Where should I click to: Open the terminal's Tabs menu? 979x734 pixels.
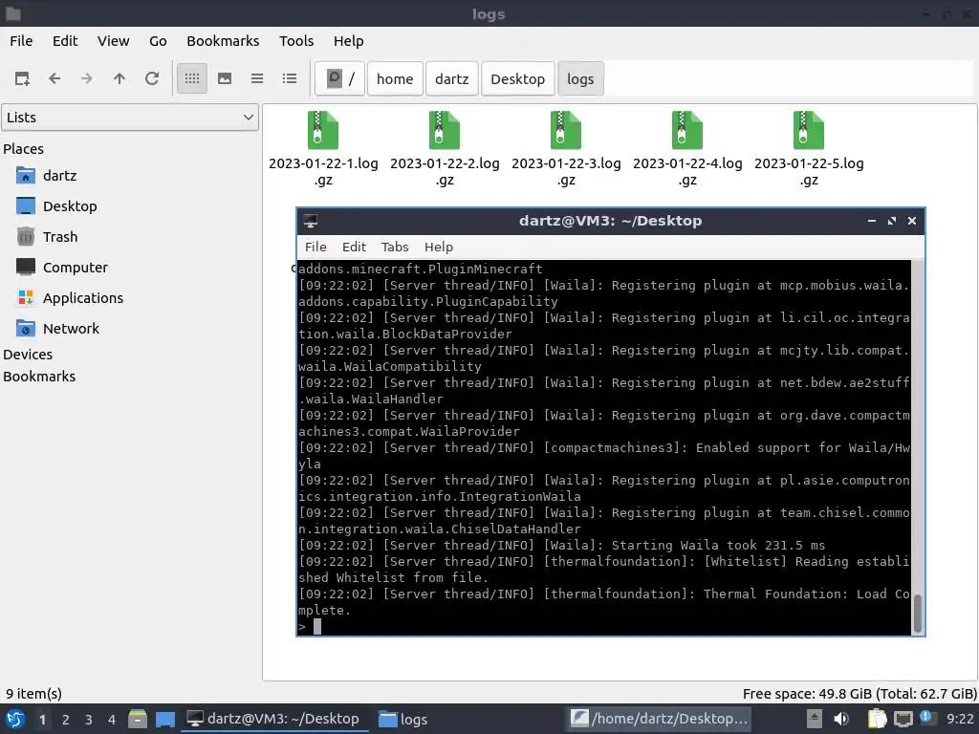pos(395,248)
